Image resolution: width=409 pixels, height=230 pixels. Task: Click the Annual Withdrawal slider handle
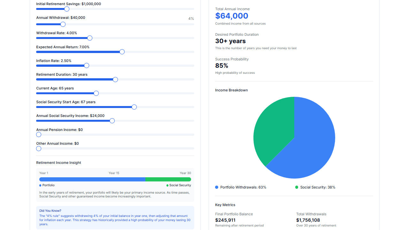(63, 24)
